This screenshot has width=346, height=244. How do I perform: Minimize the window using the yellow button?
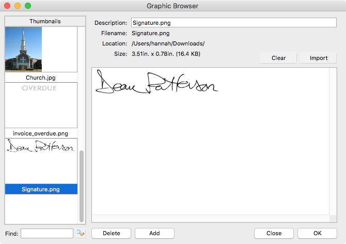click(x=18, y=6)
